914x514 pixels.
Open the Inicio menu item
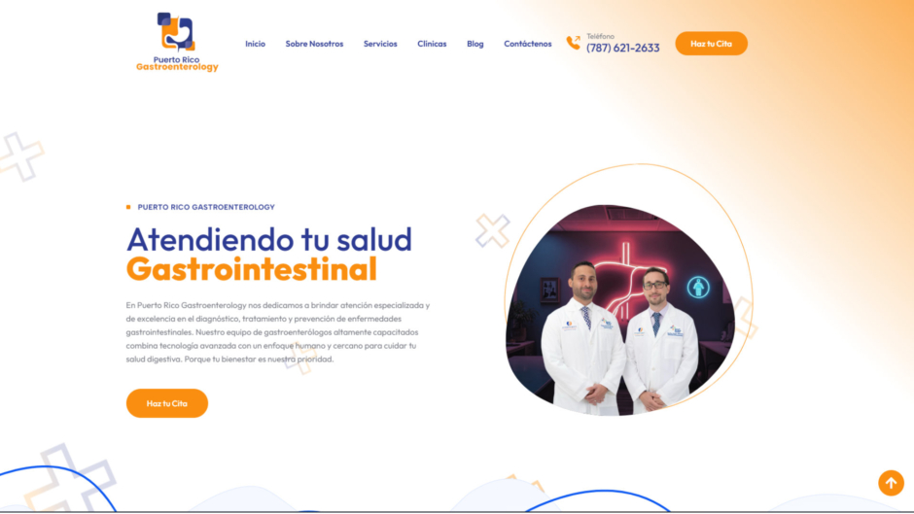256,44
